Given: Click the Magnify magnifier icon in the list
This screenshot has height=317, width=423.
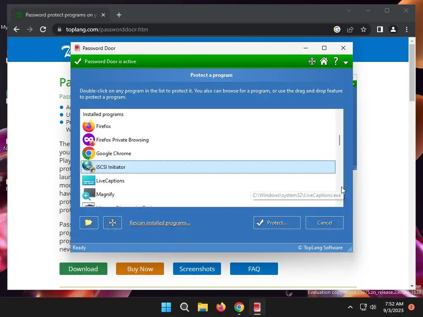Looking at the screenshot, I should tap(88, 194).
